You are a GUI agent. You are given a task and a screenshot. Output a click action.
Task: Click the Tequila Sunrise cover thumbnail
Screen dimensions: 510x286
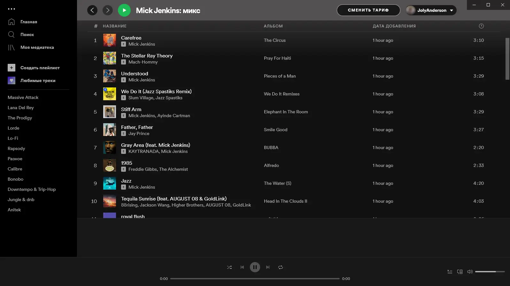tap(110, 201)
